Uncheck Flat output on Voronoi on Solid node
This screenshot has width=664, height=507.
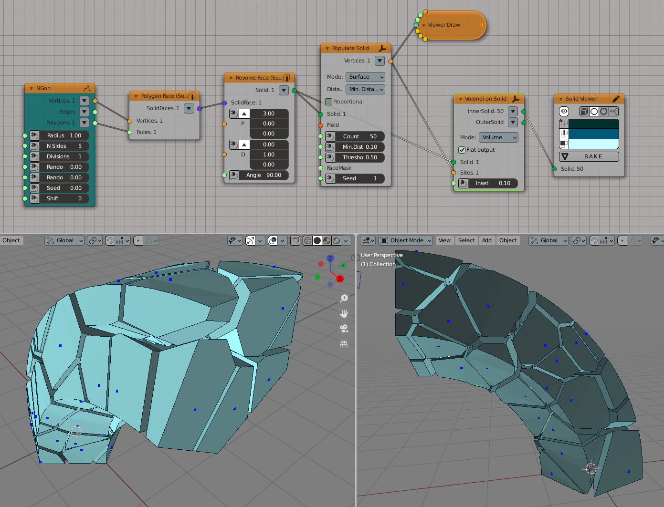click(x=462, y=149)
